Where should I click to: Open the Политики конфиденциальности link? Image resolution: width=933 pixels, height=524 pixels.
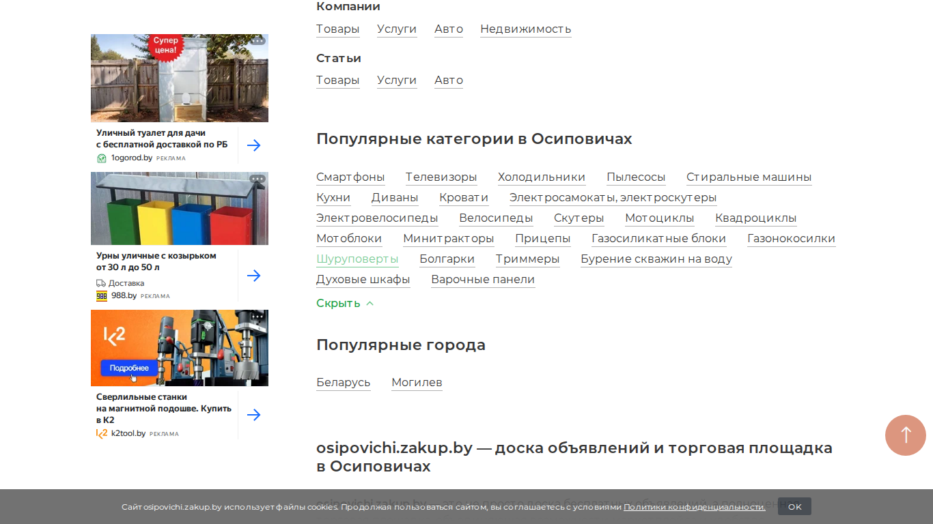694,507
